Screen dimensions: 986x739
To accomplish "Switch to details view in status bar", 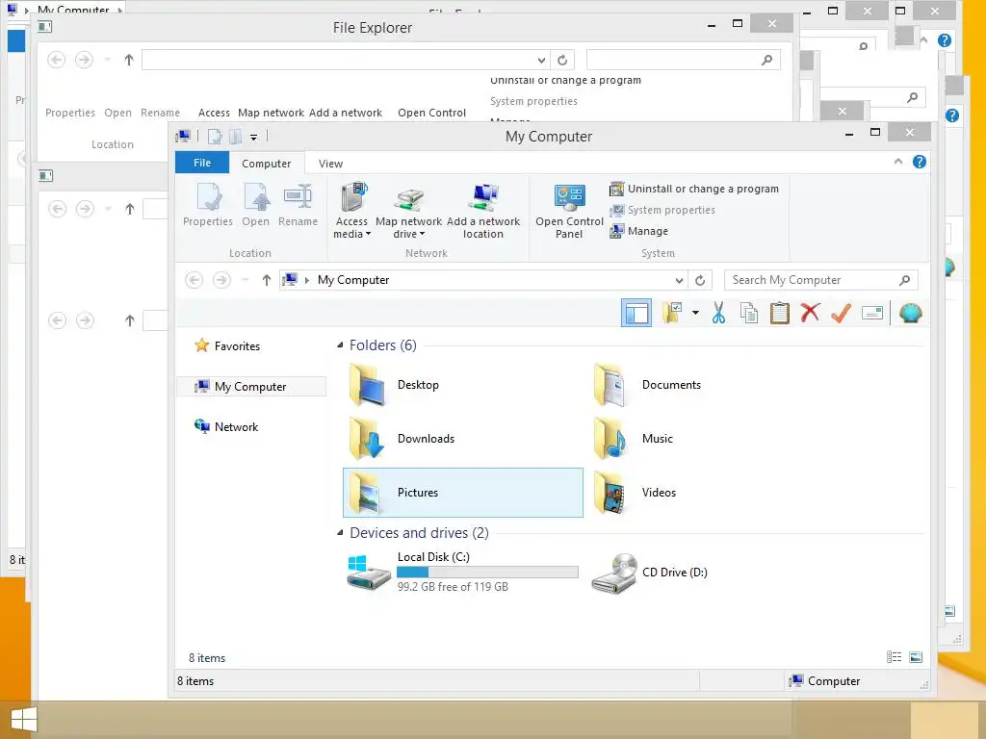I will pos(895,657).
